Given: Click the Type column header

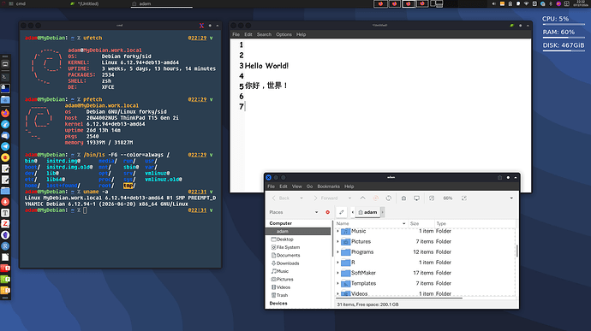Looking at the screenshot, I should click(x=475, y=224).
